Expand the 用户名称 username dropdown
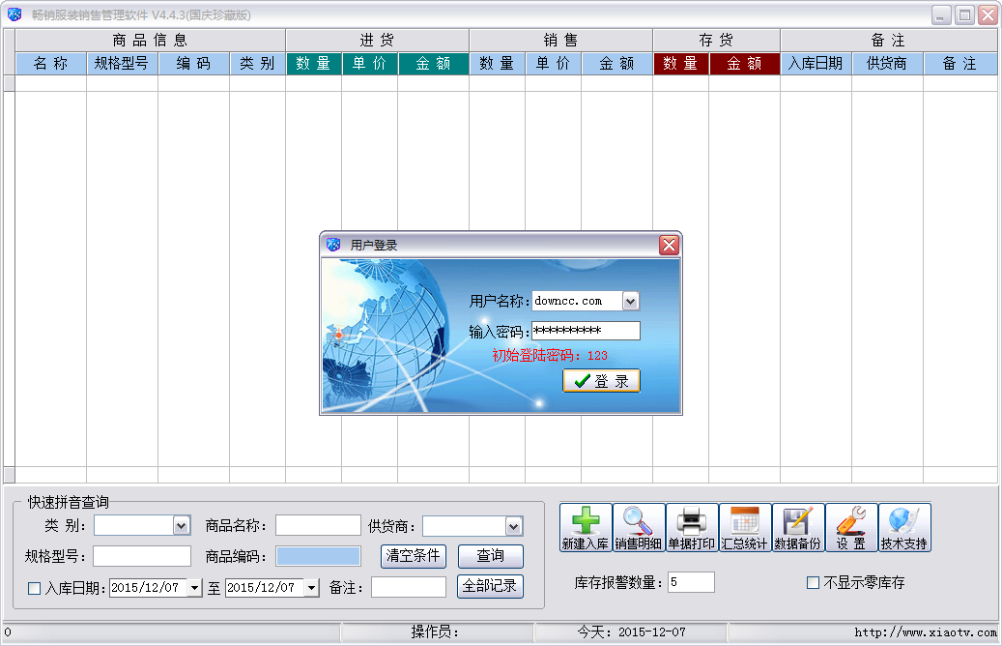This screenshot has height=646, width=1002. 630,301
